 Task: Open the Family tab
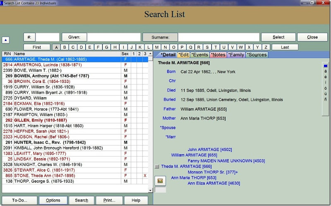pos(236,55)
